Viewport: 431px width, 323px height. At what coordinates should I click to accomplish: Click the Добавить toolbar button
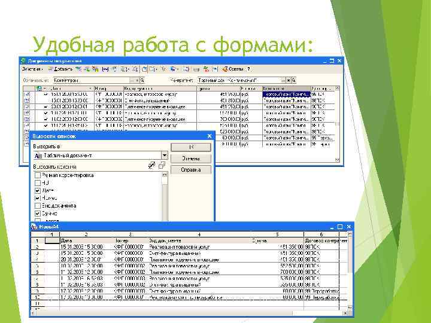(x=60, y=69)
